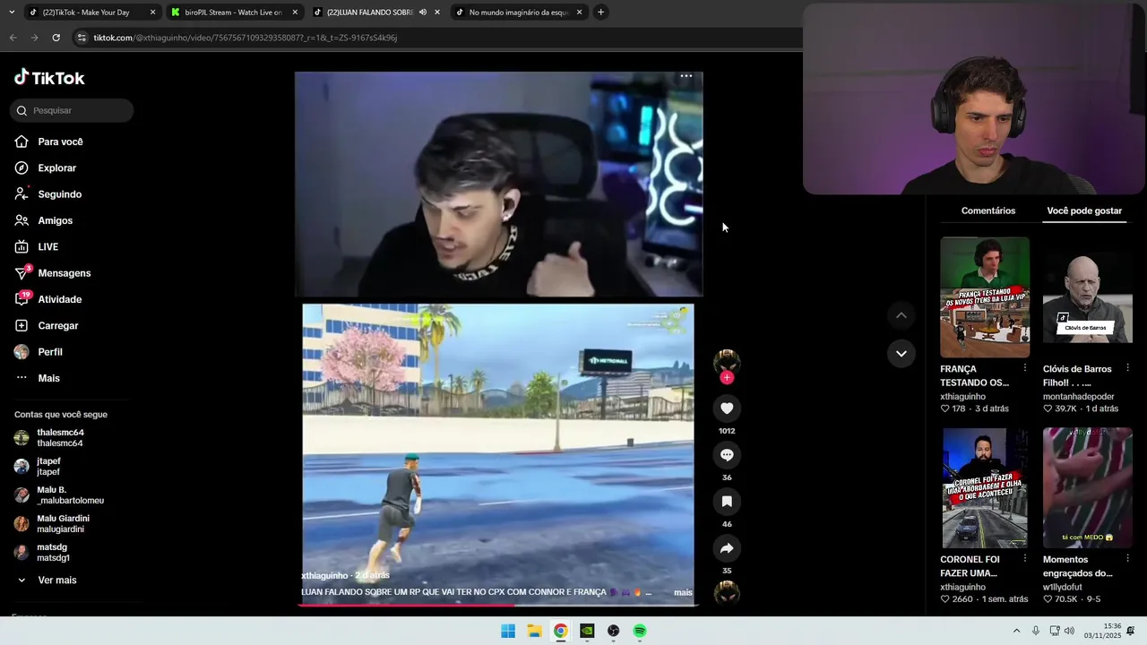Open options for Momentos engraçados card
This screenshot has width=1147, height=645.
1127,559
